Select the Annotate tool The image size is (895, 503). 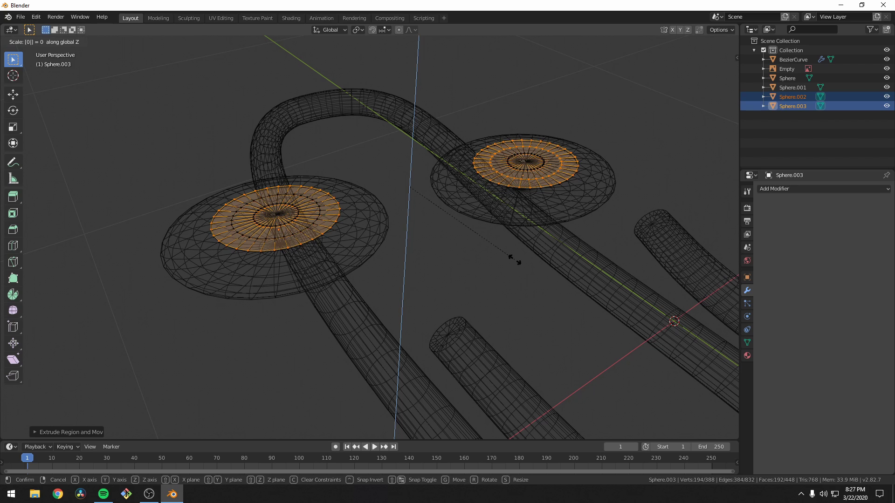click(13, 162)
